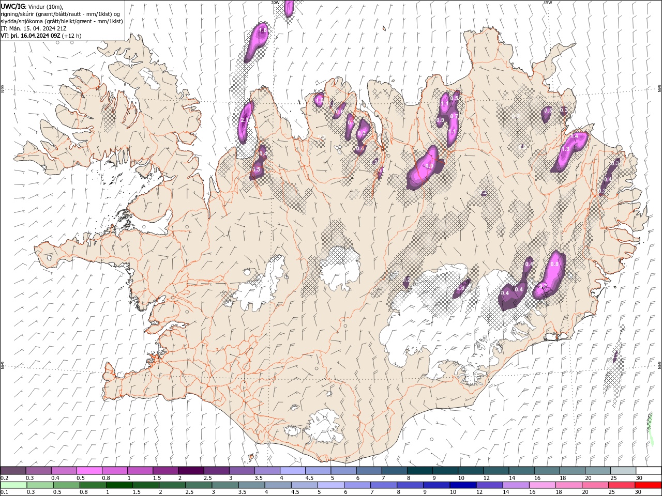Select the 'slydda/snjókoma (grátt/bleikt/grænt' description line

tap(62, 21)
